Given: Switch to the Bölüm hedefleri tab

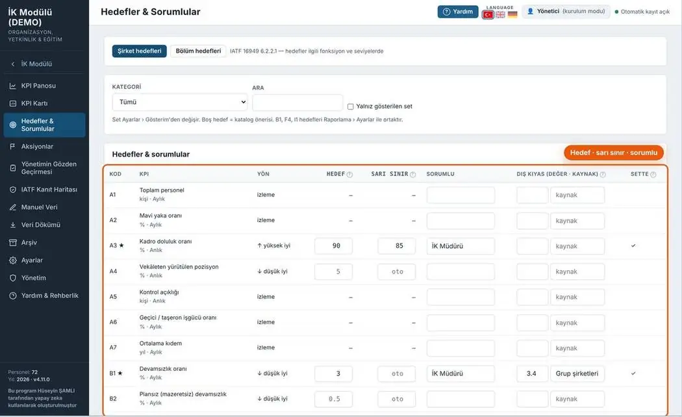Looking at the screenshot, I should point(198,51).
